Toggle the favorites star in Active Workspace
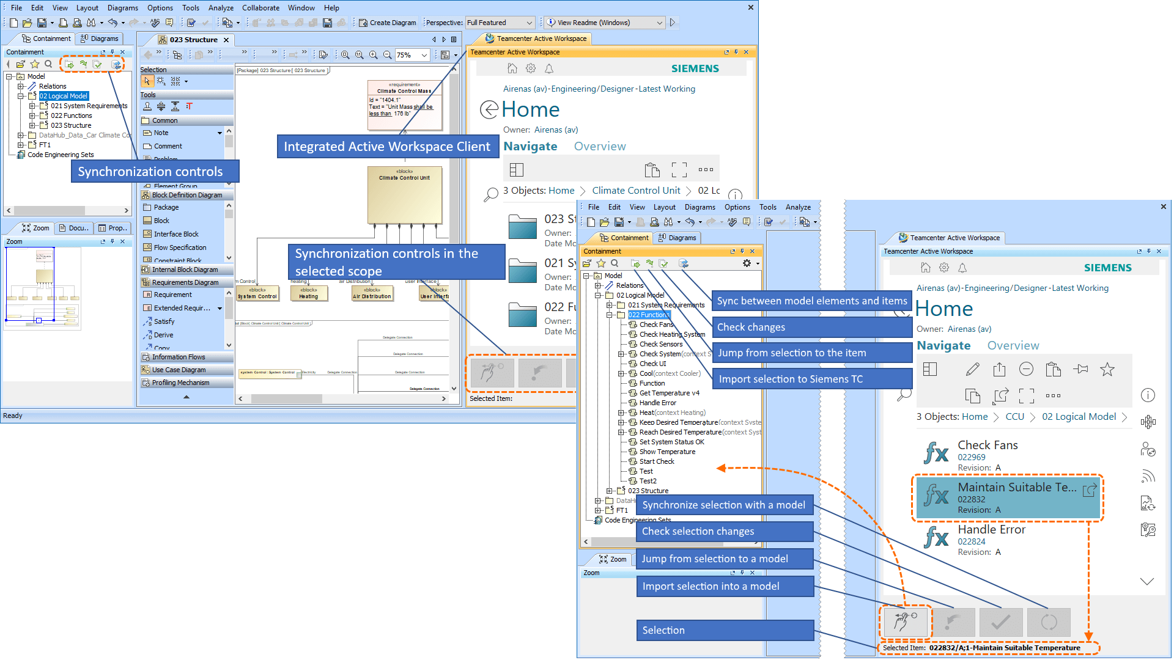 1108,369
